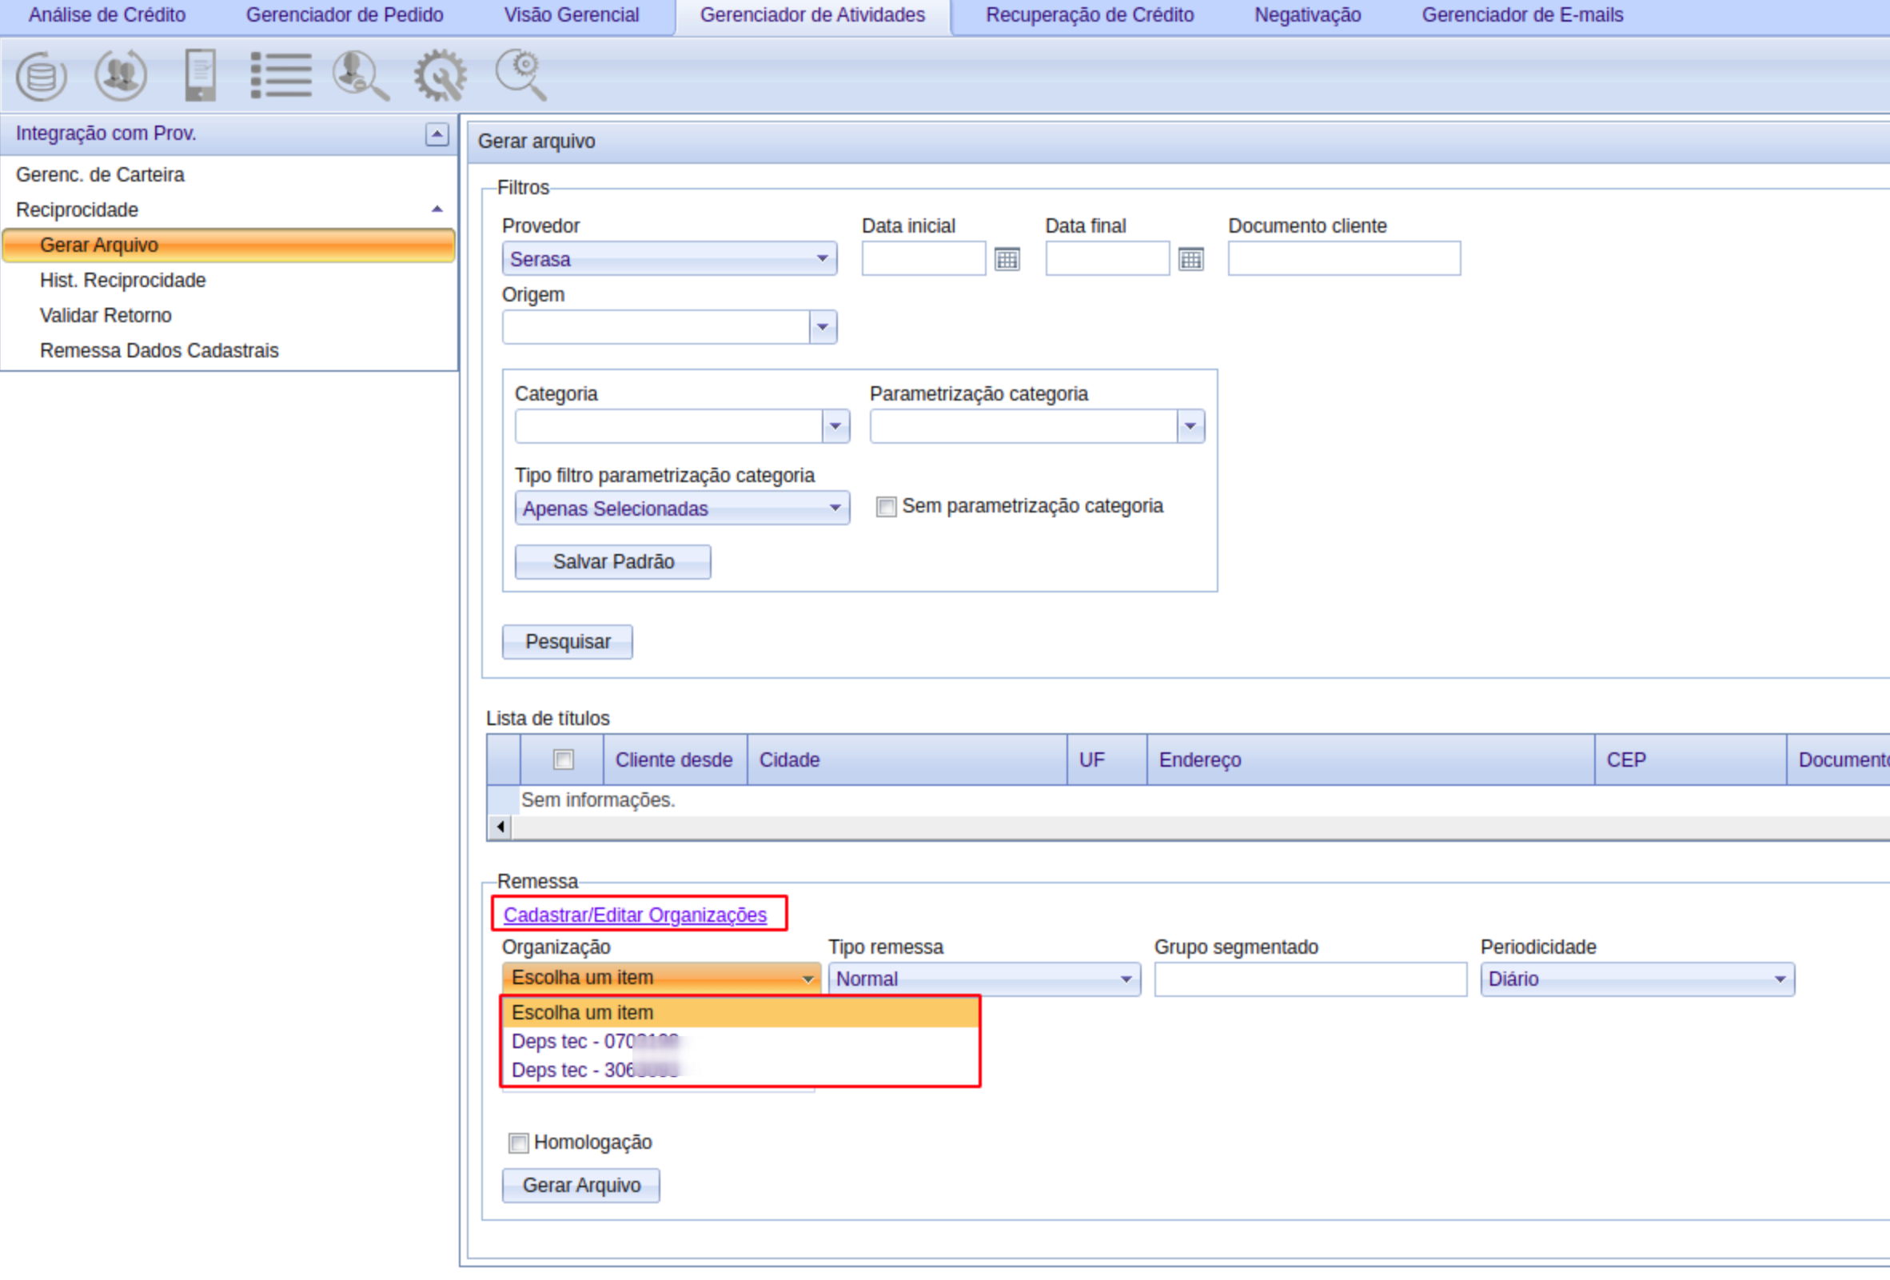Open Tipo filtro dropdown Apenas Selecionadas

coord(682,508)
